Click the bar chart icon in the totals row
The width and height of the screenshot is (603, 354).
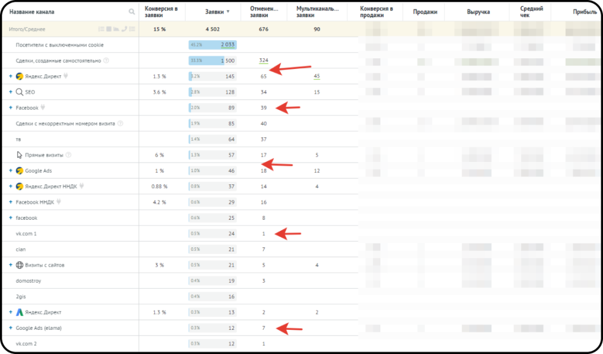pyautogui.click(x=116, y=29)
